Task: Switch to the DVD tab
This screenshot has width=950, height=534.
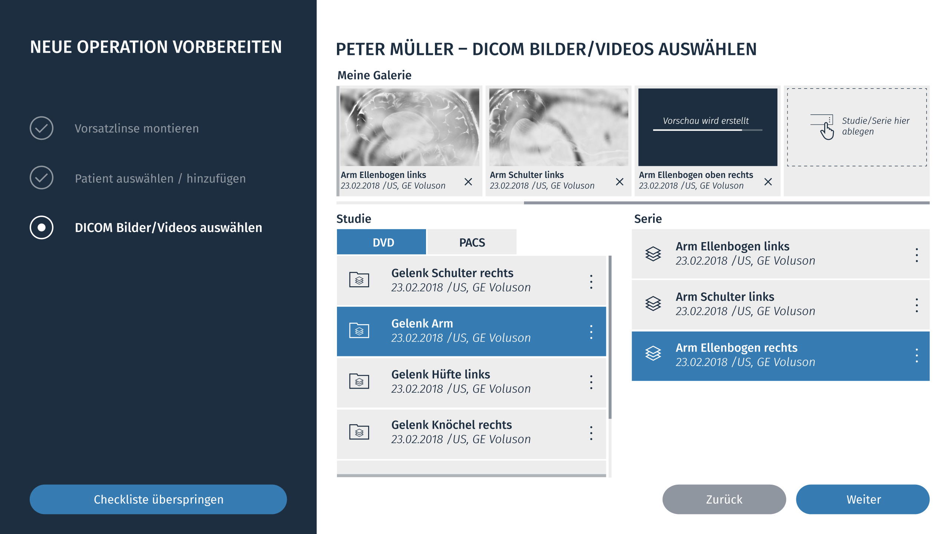Action: [x=382, y=242]
